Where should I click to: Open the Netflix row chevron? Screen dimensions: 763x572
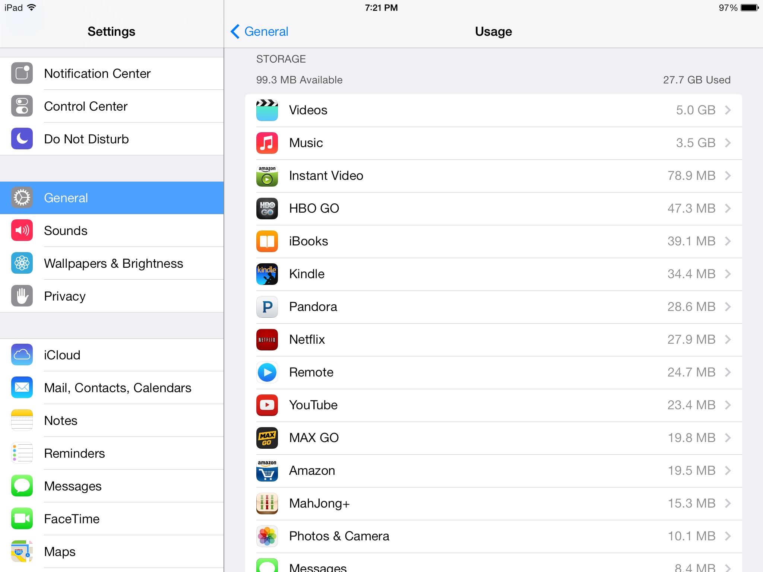point(728,340)
